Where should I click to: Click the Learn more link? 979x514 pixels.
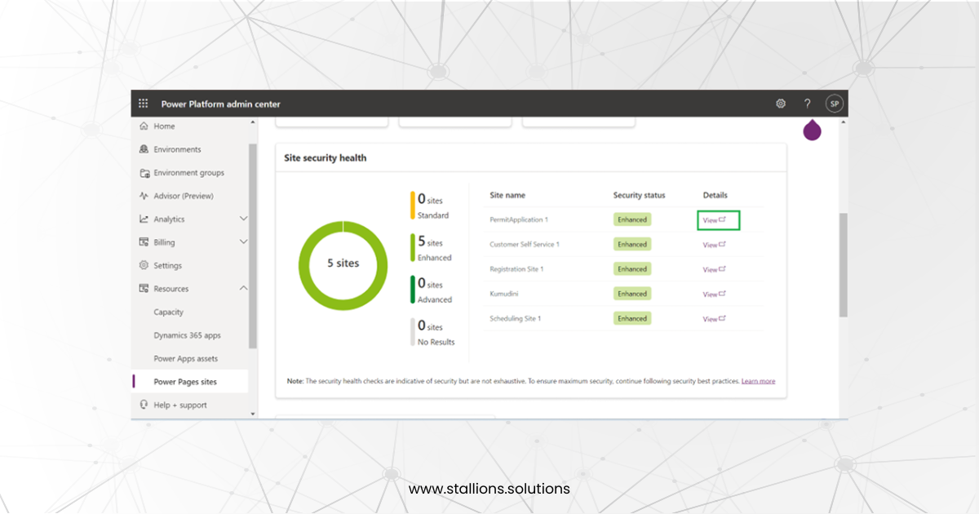point(758,381)
